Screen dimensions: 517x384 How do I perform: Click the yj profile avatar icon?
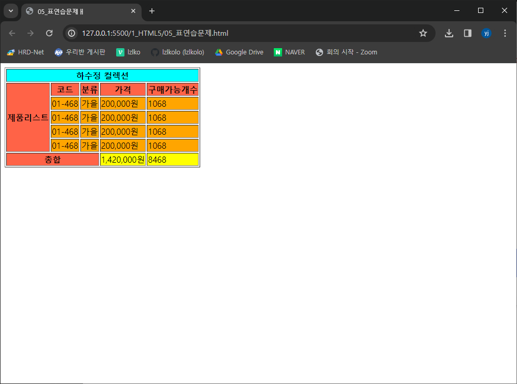[486, 33]
